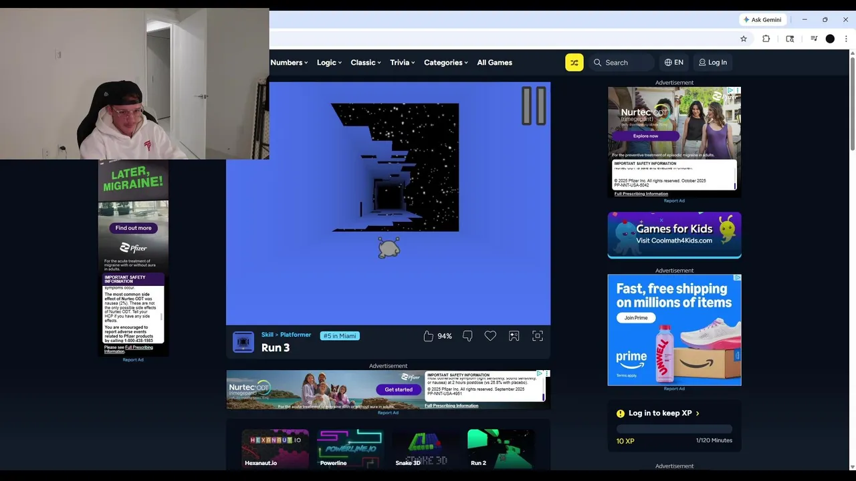Image resolution: width=856 pixels, height=481 pixels.
Task: Open the Games for Kids banner
Action: click(x=674, y=235)
